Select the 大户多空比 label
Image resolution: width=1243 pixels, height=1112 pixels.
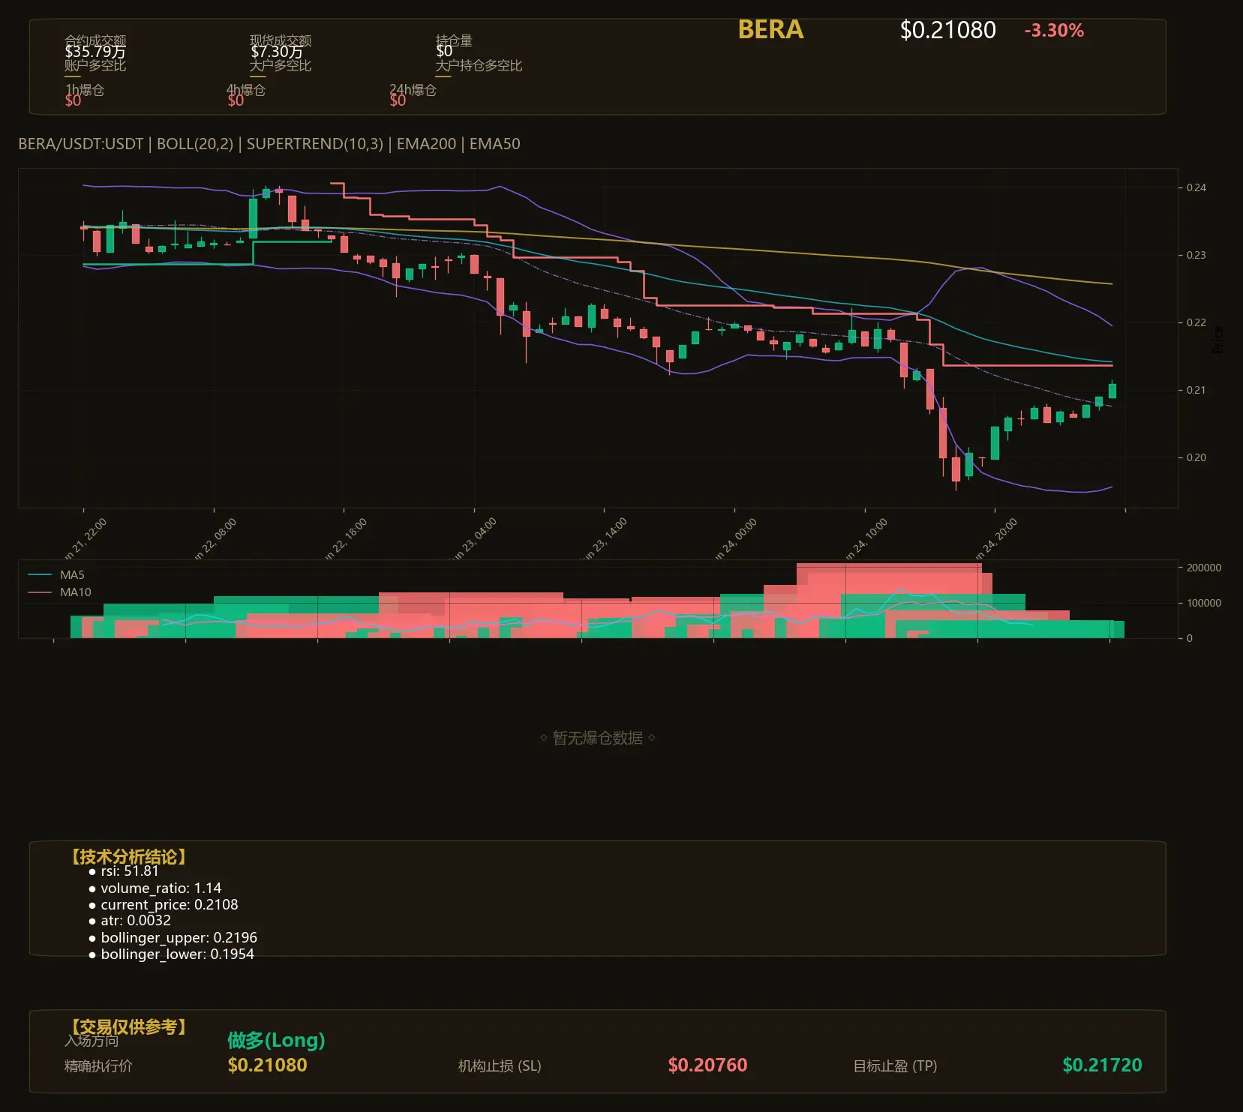(281, 66)
